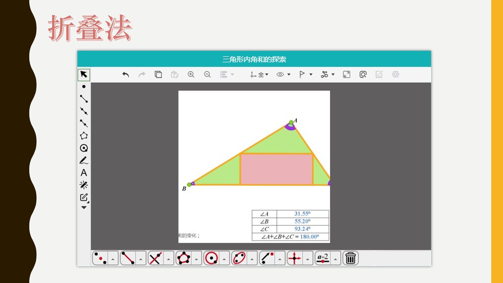The width and height of the screenshot is (503, 283).
Task: Select the bottom translate axes tool button
Action: [295, 258]
